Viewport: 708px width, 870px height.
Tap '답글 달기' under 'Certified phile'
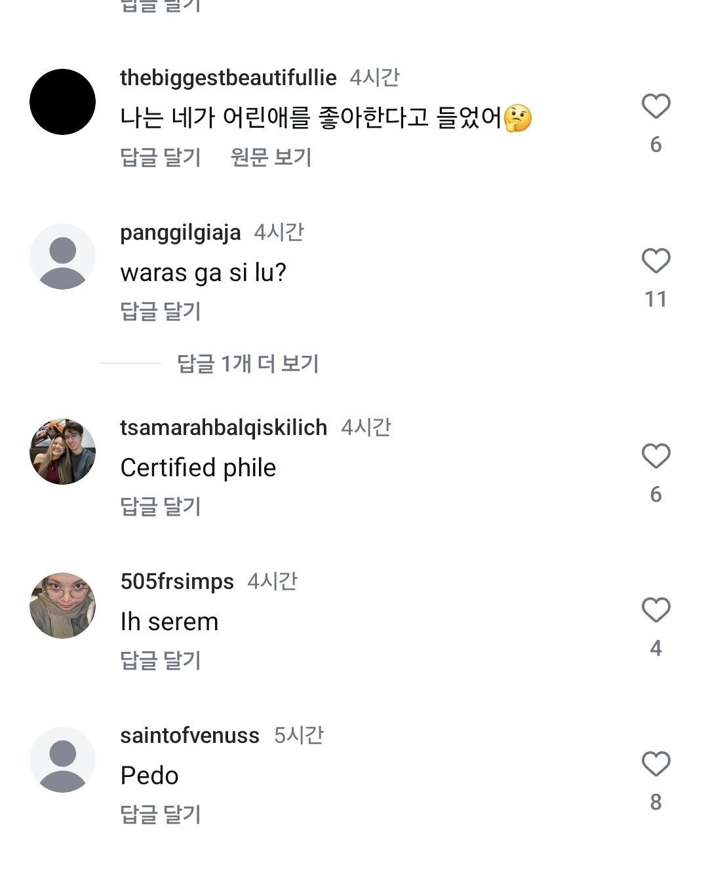[161, 506]
